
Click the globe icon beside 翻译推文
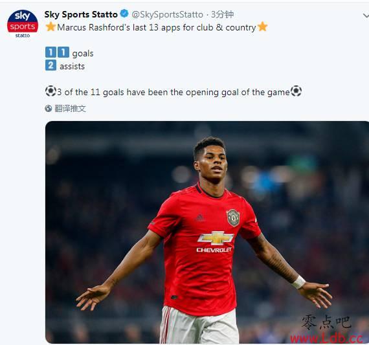[49, 109]
